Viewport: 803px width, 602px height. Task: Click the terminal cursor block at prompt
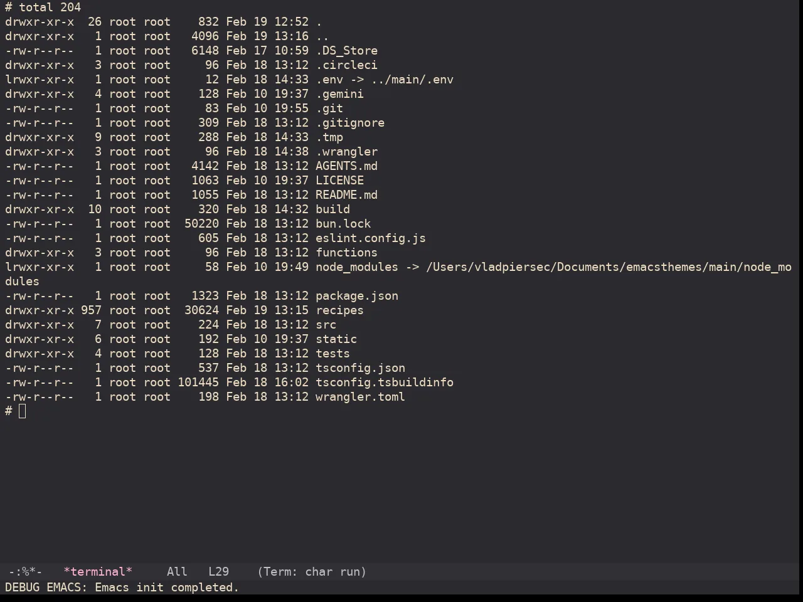23,411
